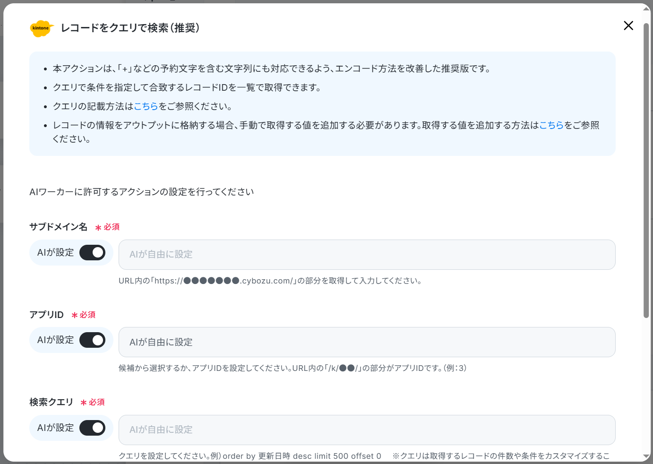Click the first bullet about 予約文字 encoding
Screen dimensions: 653x464
[x=273, y=69]
